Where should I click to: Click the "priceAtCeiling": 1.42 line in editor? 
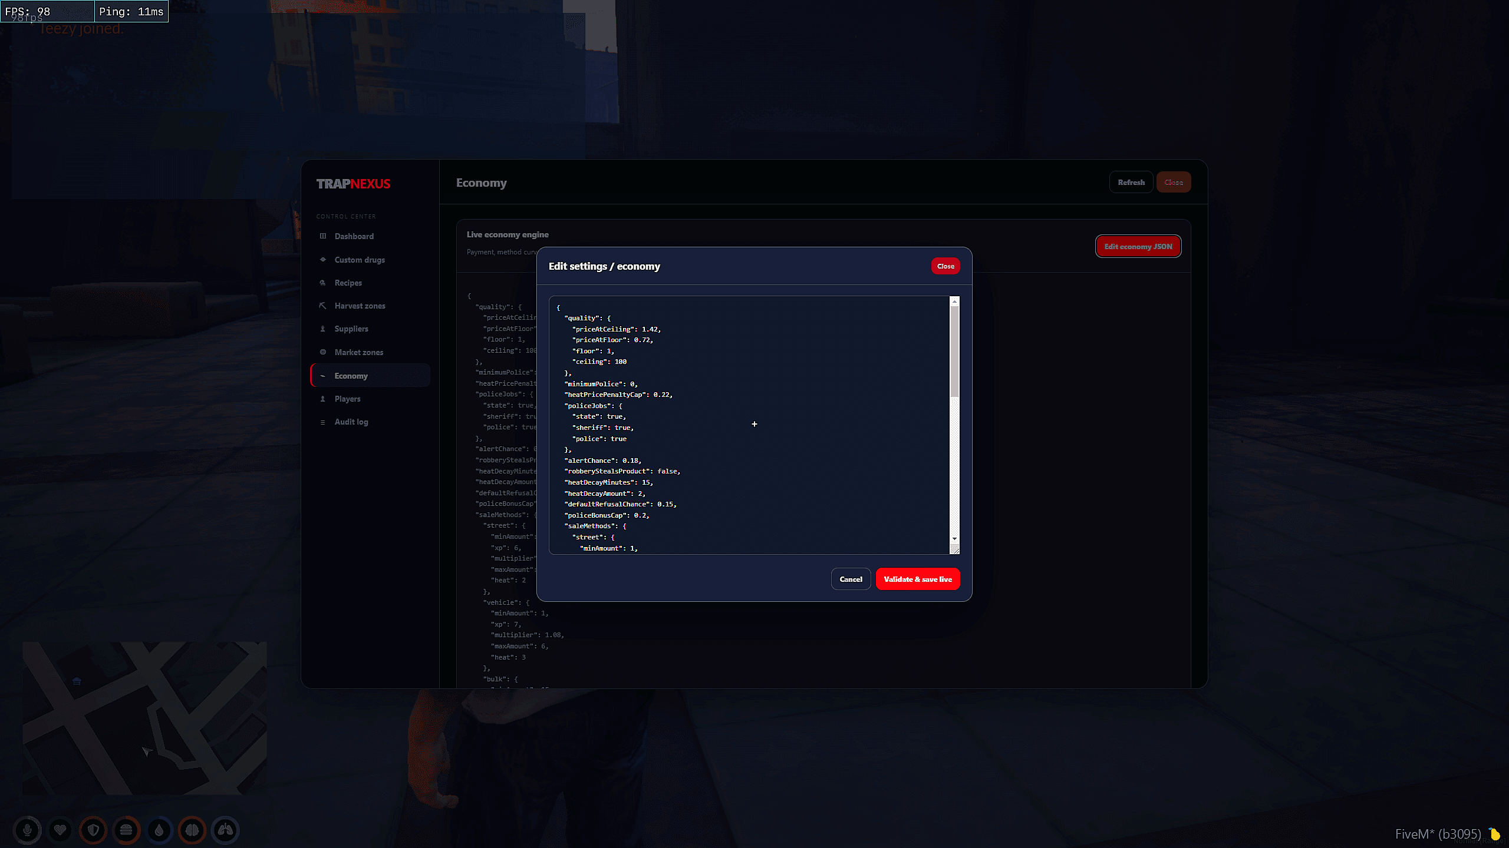pos(616,329)
